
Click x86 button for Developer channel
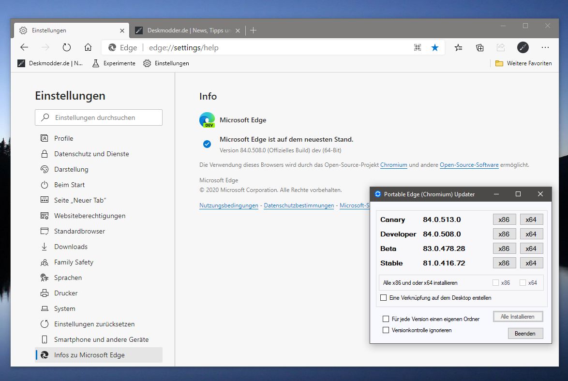click(x=504, y=234)
